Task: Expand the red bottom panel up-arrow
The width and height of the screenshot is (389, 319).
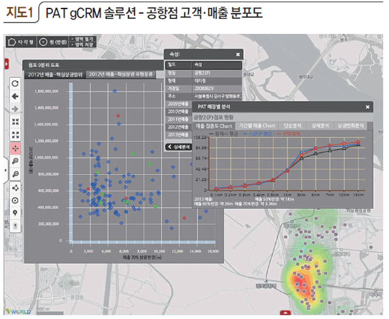Action: (x=285, y=312)
